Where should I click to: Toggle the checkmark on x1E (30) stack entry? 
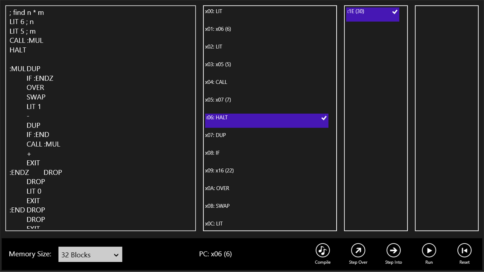(395, 12)
